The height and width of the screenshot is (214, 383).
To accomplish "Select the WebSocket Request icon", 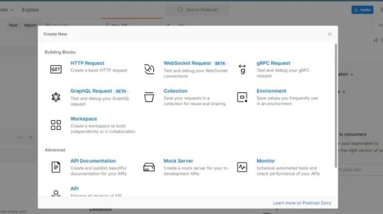I will tap(149, 69).
